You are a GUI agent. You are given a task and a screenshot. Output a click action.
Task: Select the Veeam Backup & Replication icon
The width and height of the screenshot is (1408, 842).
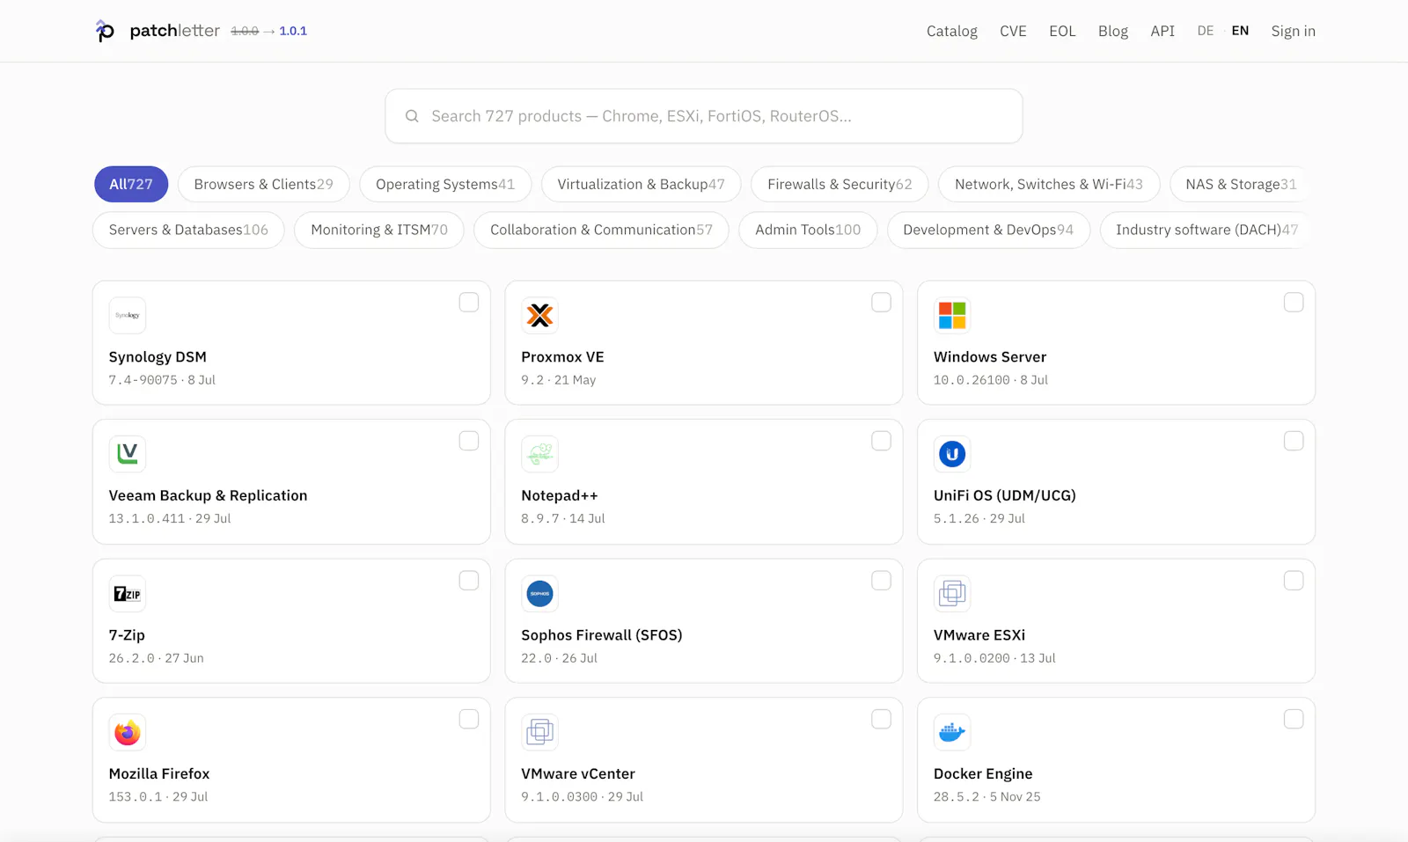click(128, 454)
